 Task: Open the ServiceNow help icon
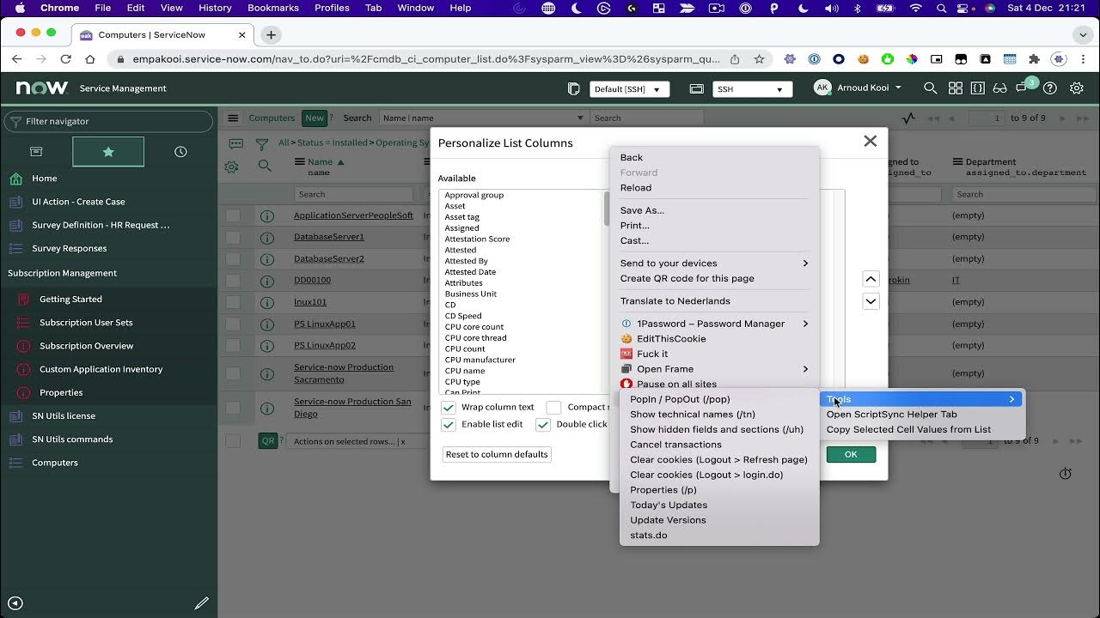tap(1049, 88)
